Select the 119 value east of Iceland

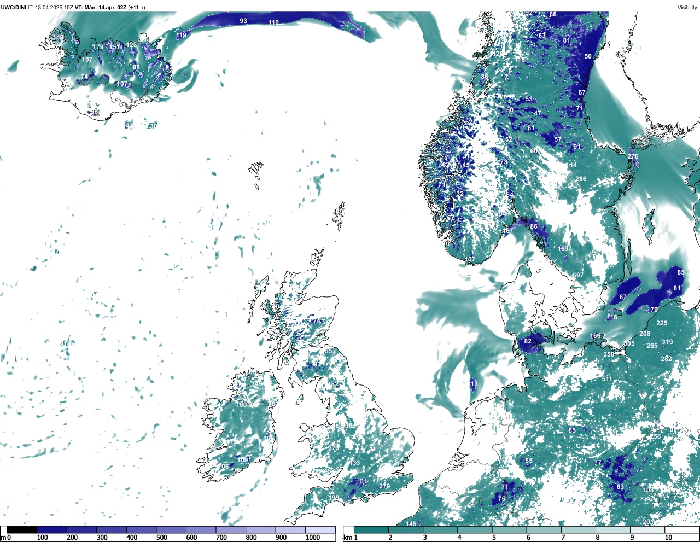click(x=181, y=35)
